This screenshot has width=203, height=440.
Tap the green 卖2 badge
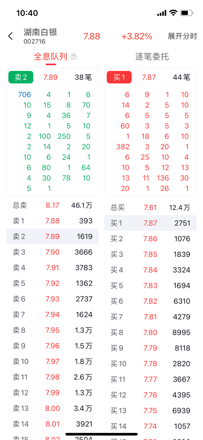(x=21, y=77)
